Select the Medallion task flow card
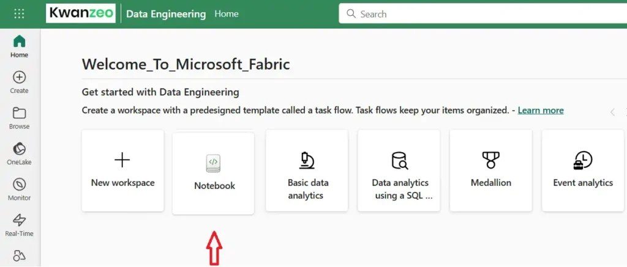Image resolution: width=627 pixels, height=267 pixels. 491,170
